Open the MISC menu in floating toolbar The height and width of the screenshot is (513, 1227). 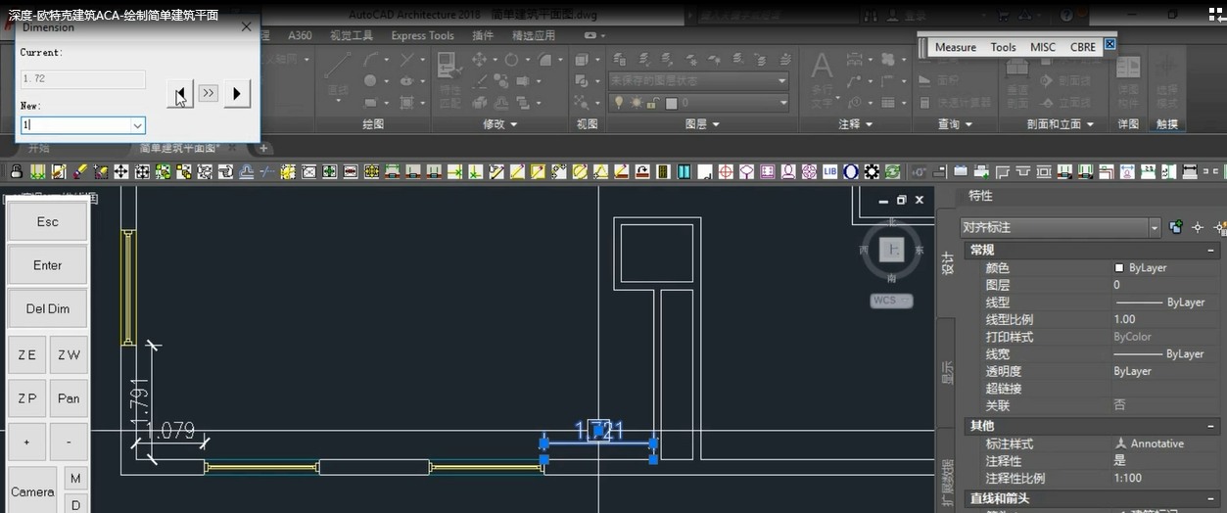[x=1043, y=47]
